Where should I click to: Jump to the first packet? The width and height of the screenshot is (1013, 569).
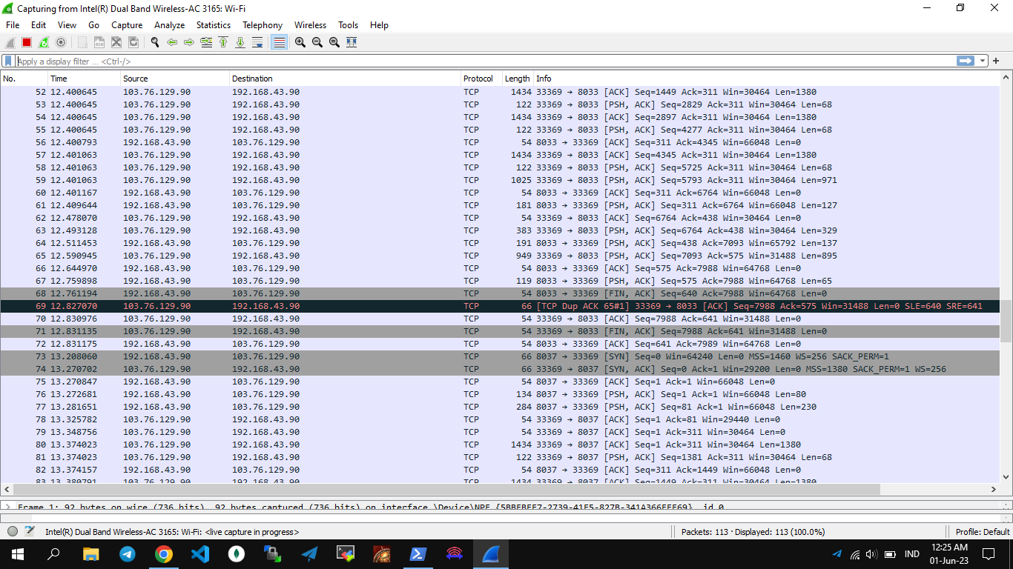(223, 43)
